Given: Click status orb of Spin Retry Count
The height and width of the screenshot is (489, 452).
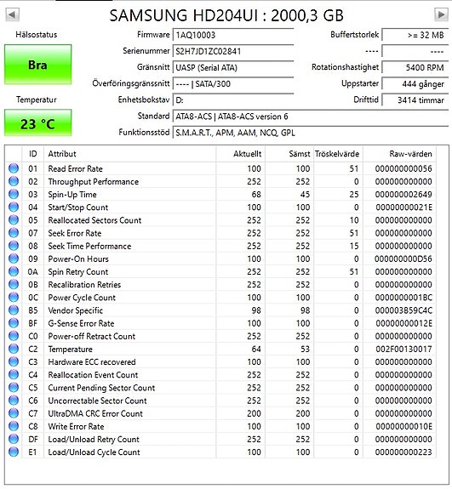Looking at the screenshot, I should 14,271.
